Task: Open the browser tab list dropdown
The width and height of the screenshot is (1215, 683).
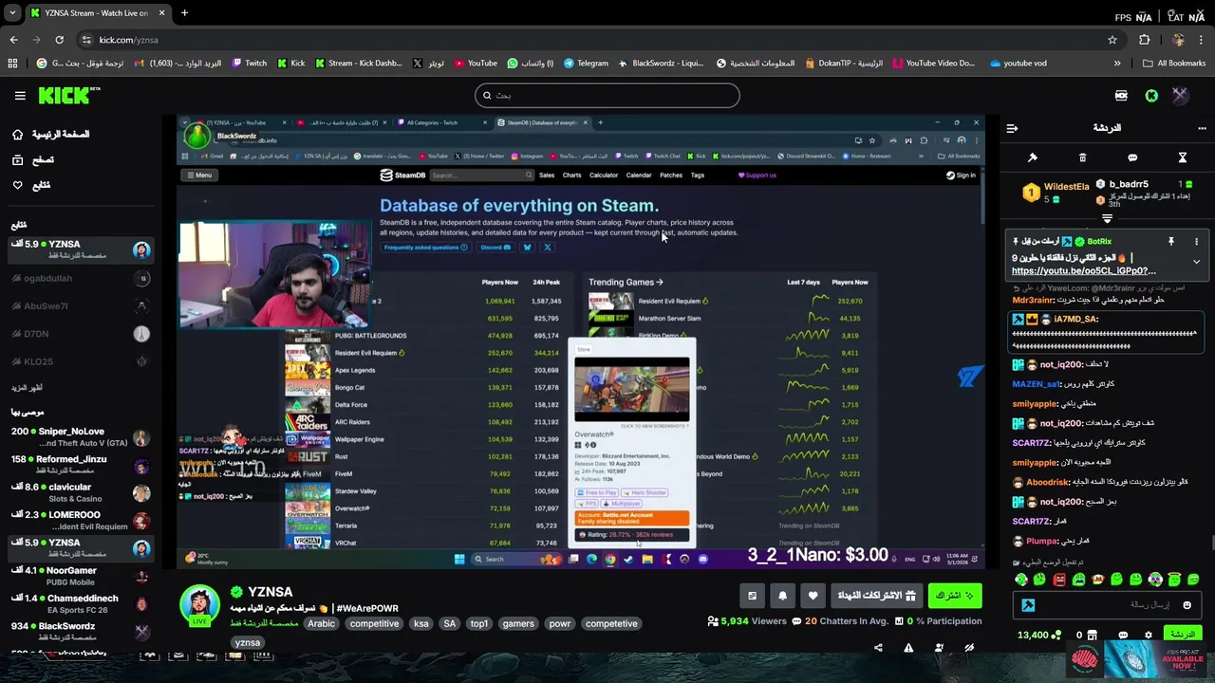Action: [12, 13]
